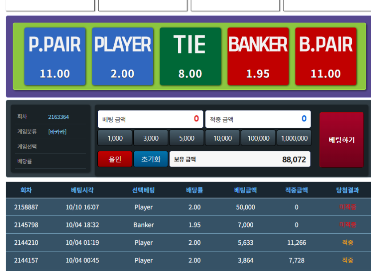Pick the TIE 8.00 bet tile
371x271 pixels.
[x=190, y=57]
